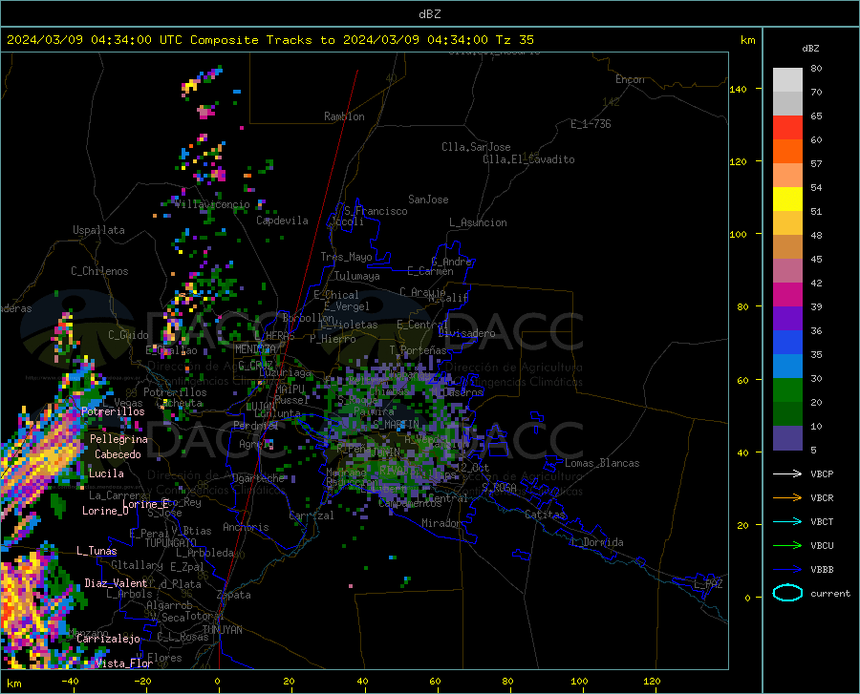The width and height of the screenshot is (860, 694).
Task: Select the magenta 42 dBZ color swatch
Action: point(787,295)
